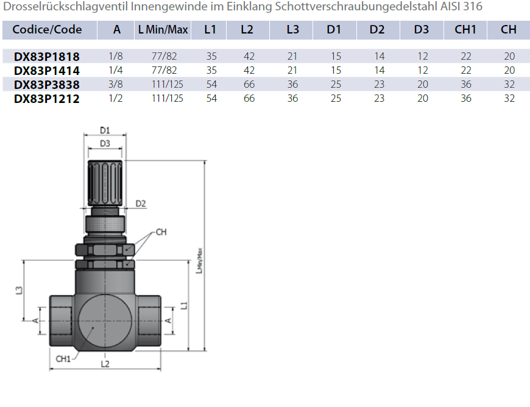This screenshot has height=407, width=530.
Task: Click the D1 dimension label in drawing
Action: tap(105, 130)
